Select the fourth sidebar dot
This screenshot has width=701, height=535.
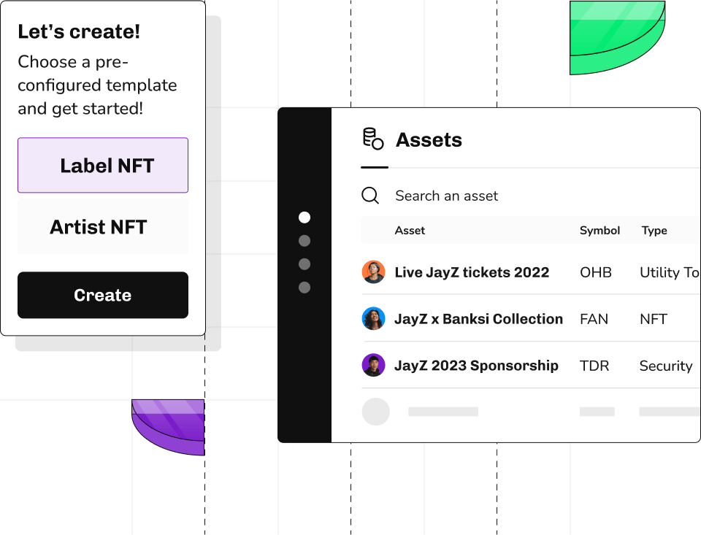click(304, 288)
